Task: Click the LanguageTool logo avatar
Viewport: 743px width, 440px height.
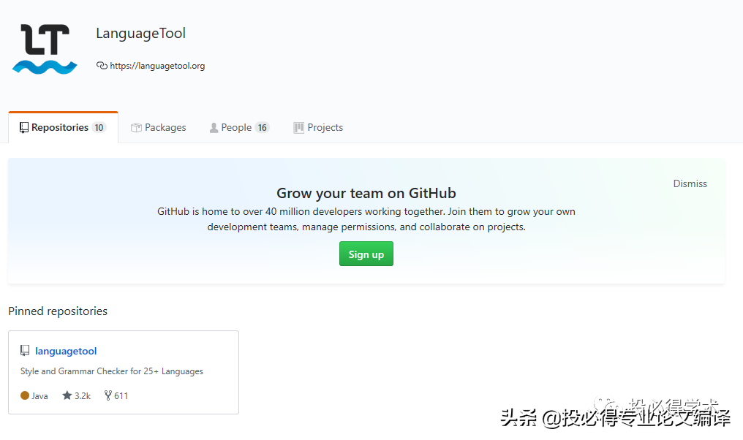Action: pos(45,48)
